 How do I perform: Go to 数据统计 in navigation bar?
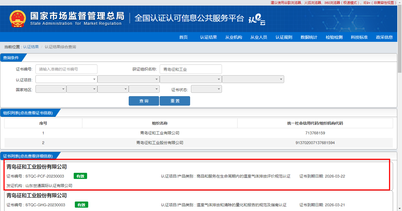point(309,37)
